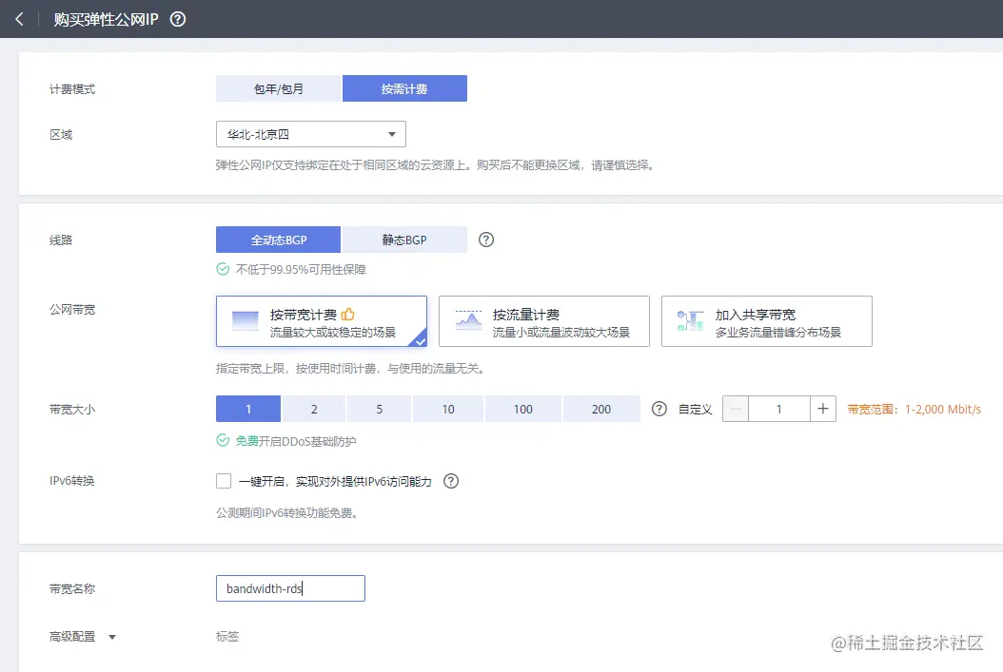Set bandwidth size to 1
The image size is (1003, 672).
point(248,409)
